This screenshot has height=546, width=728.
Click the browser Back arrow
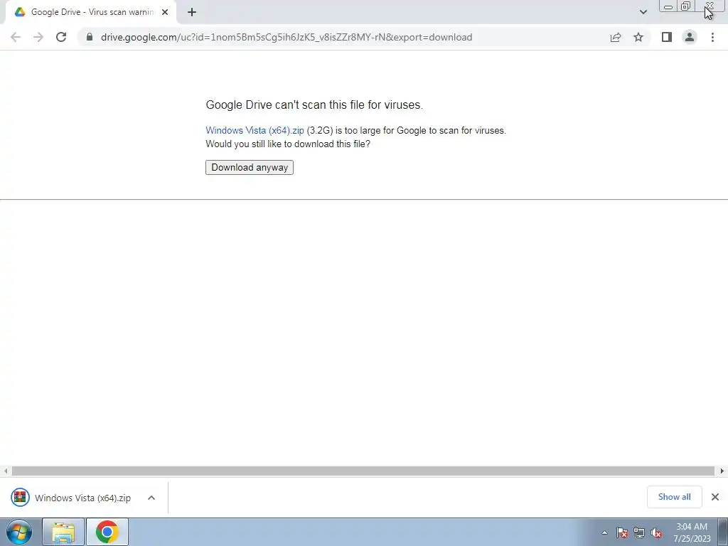coord(16,37)
